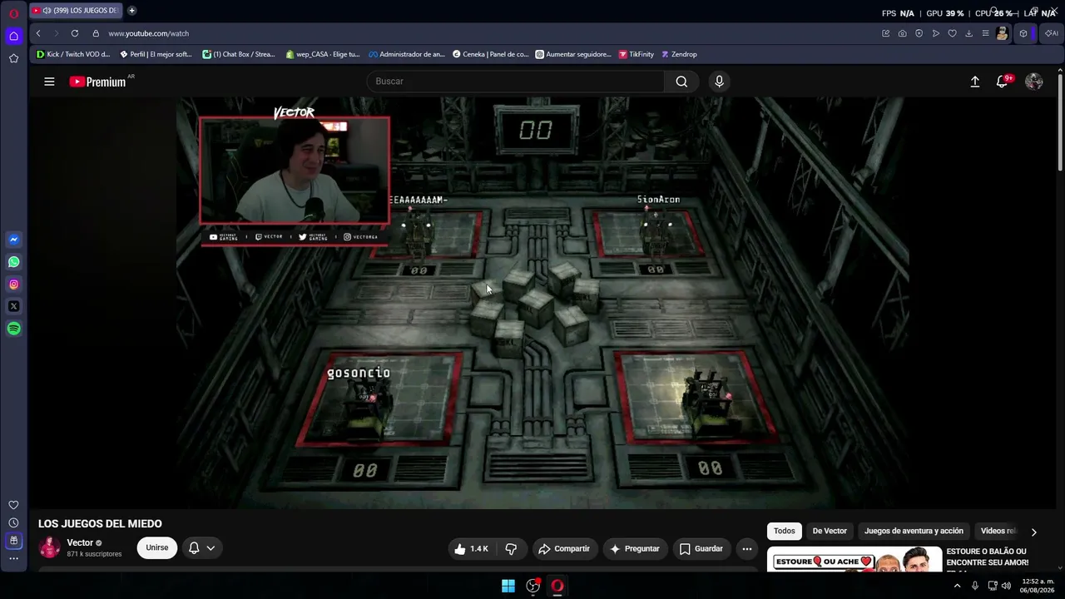This screenshot has width=1065, height=599.
Task: Click the page vertical scrollbar
Action: [1060, 123]
